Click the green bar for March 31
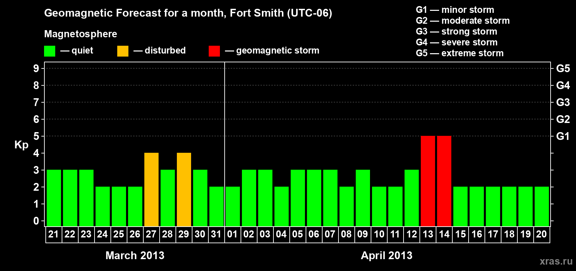Image resolution: width=576 pixels, height=271 pixels. 217,207
